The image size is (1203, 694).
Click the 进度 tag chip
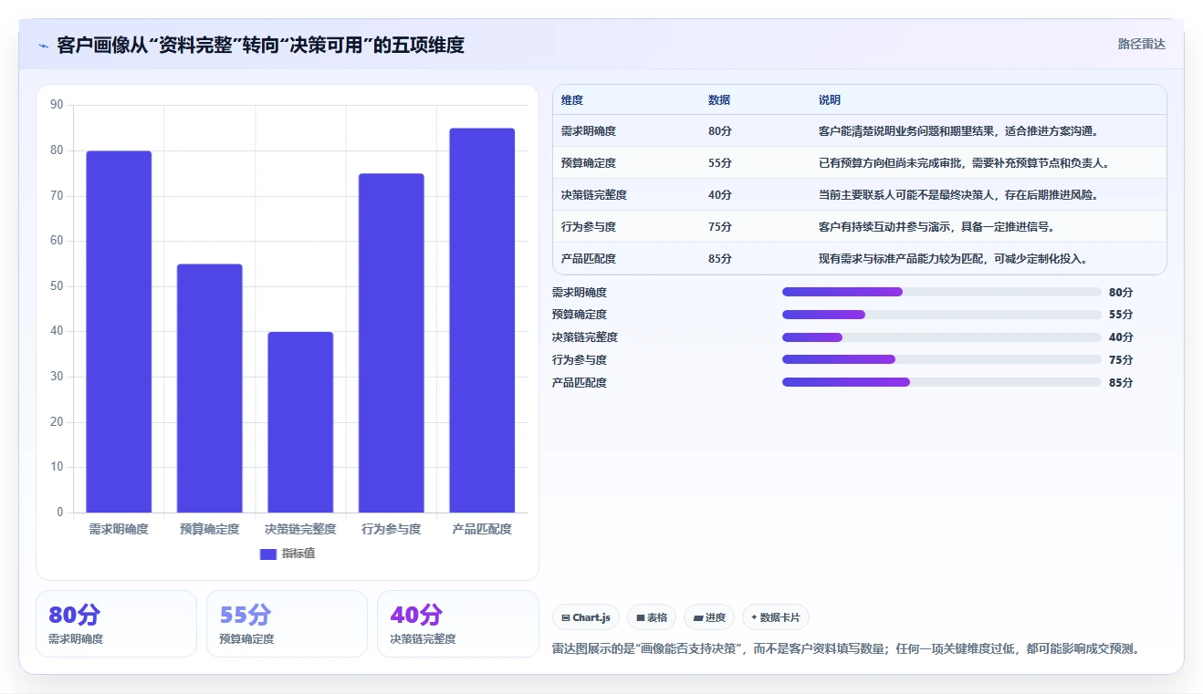pyautogui.click(x=709, y=617)
